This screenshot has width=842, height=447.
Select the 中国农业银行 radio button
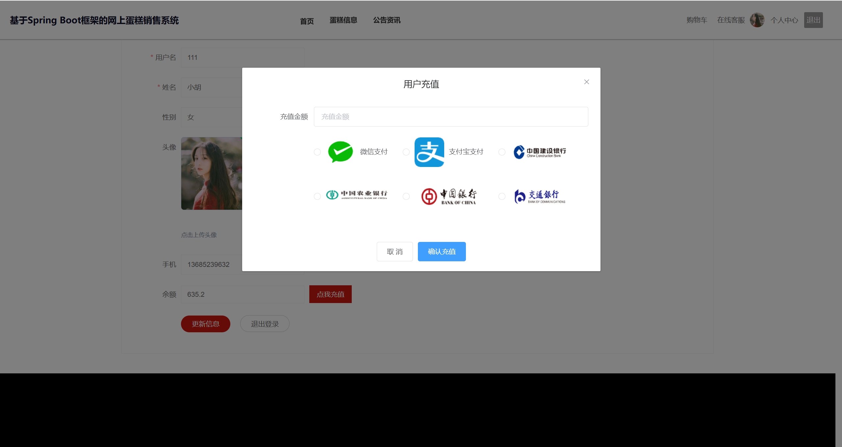click(317, 196)
